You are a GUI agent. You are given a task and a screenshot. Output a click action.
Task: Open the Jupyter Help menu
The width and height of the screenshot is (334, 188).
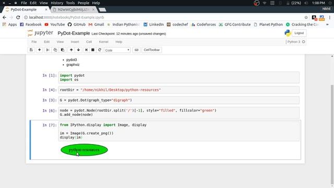point(118,42)
